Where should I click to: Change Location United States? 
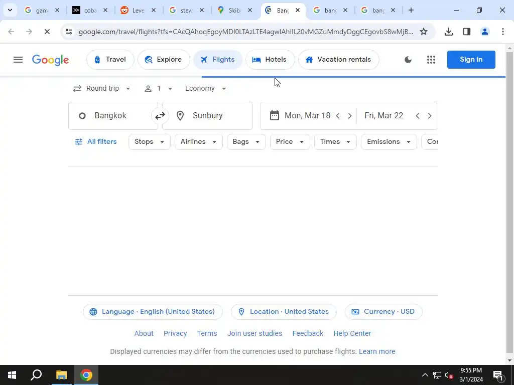coord(284,312)
